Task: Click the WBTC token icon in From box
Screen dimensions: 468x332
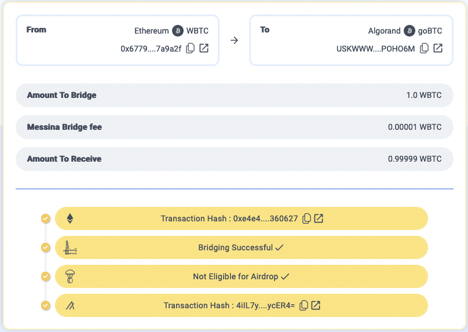Action: (178, 31)
